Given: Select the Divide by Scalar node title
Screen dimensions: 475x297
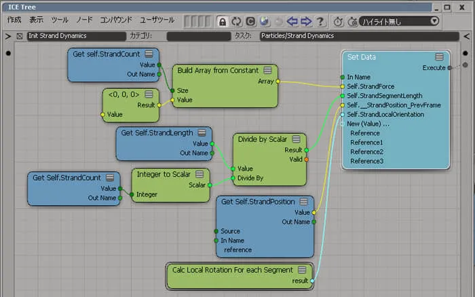Looking at the screenshot, I should 263,139.
